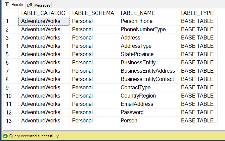Image resolution: width=225 pixels, height=141 pixels.
Task: Click the Personal schema cell in row 5
Action: click(94, 54)
